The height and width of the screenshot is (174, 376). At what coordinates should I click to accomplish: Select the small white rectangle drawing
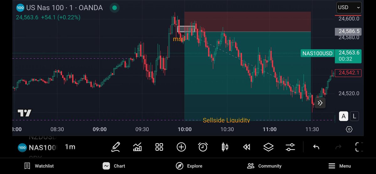(x=186, y=29)
